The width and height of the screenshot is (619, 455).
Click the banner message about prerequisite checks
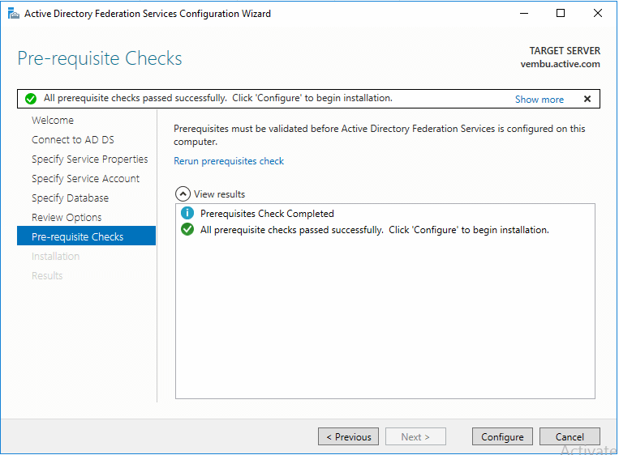[218, 98]
